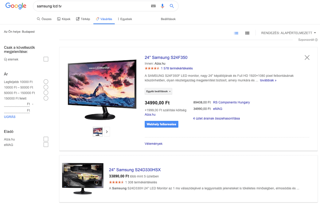This screenshot has height=204, width=320.
Task: Click UGRÁS to apply price filter
Action: coord(10,117)
